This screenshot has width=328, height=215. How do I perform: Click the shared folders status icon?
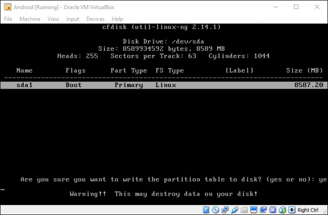coord(243,209)
